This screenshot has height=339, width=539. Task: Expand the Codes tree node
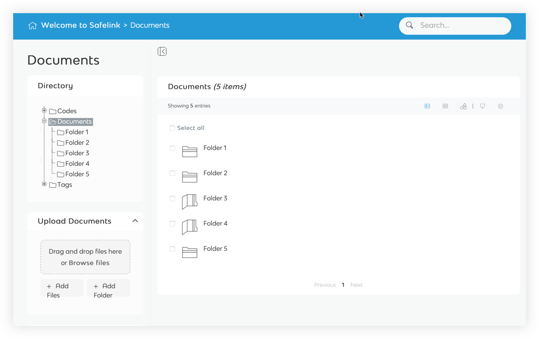[x=44, y=111]
